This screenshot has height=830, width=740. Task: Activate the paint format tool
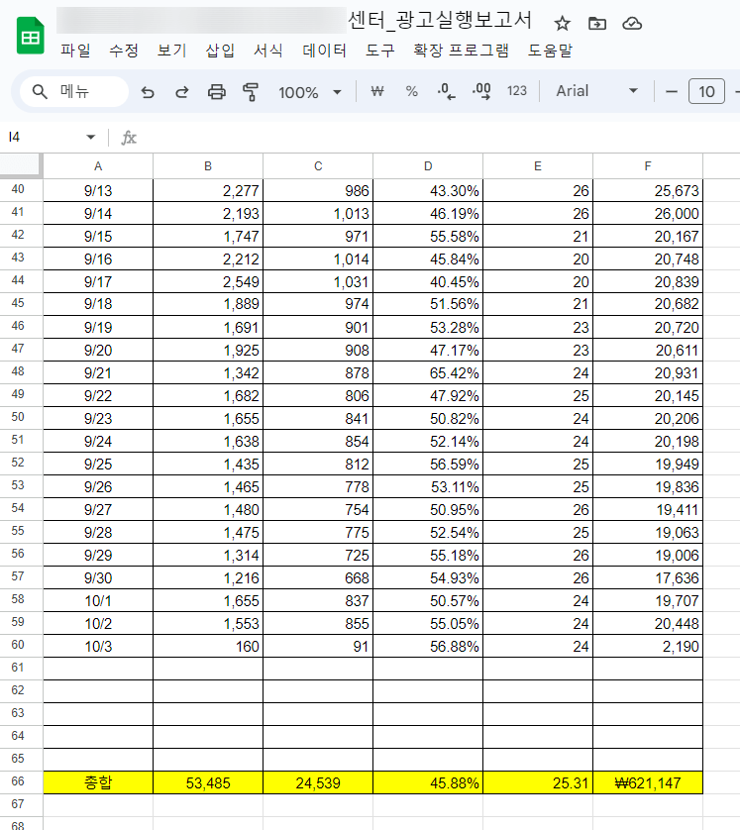[251, 92]
